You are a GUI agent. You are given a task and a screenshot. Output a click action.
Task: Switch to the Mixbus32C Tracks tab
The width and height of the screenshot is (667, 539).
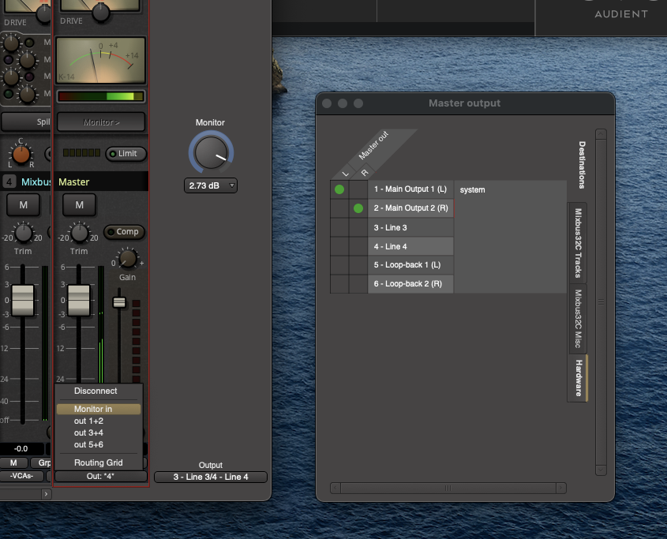[578, 243]
